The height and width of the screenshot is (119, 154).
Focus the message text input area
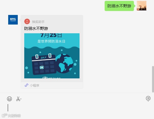pos(77,108)
